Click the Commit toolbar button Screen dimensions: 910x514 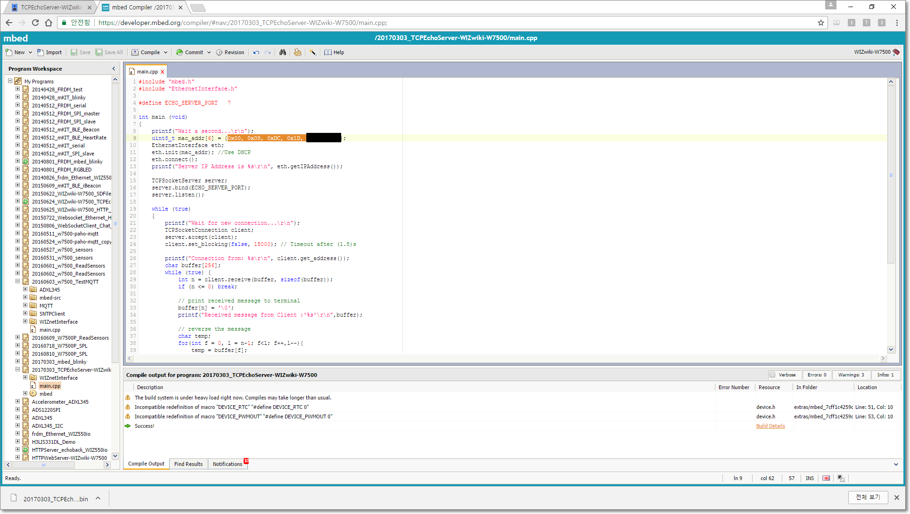coord(189,52)
